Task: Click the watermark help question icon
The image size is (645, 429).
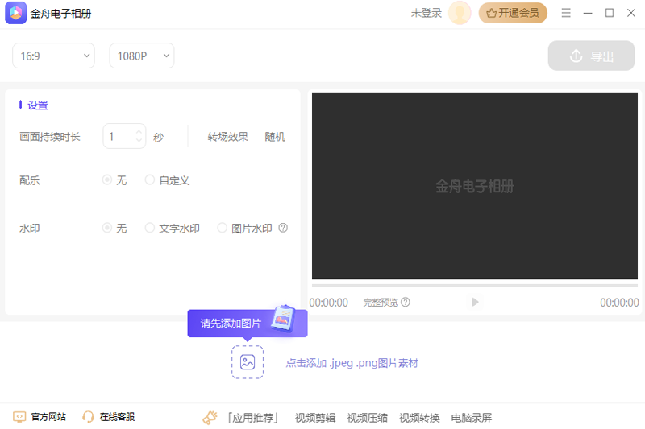Action: pos(283,228)
